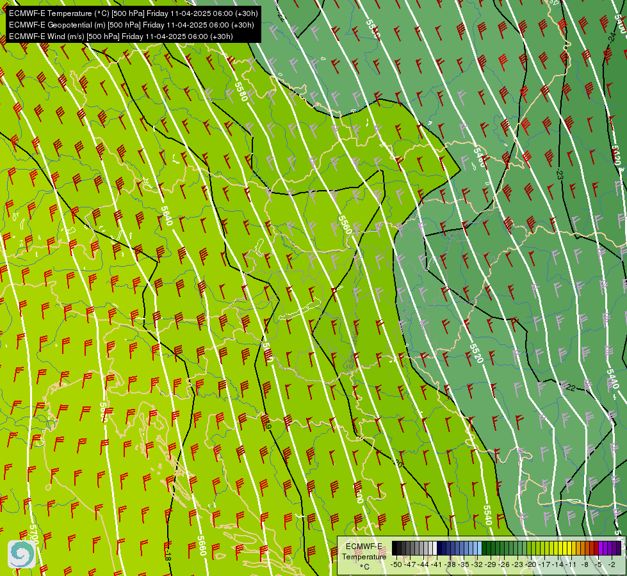Image resolution: width=627 pixels, height=576 pixels.
Task: Click the 5700 geopotential contour label
Action: click(34, 534)
